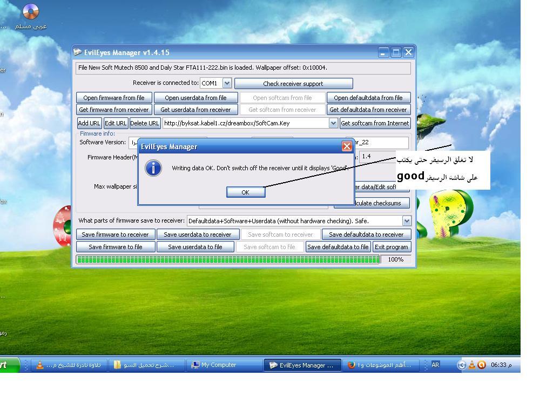Click the EvilEyes Manager title bar icon
Viewport: 553px width, 415px height.
click(77, 52)
